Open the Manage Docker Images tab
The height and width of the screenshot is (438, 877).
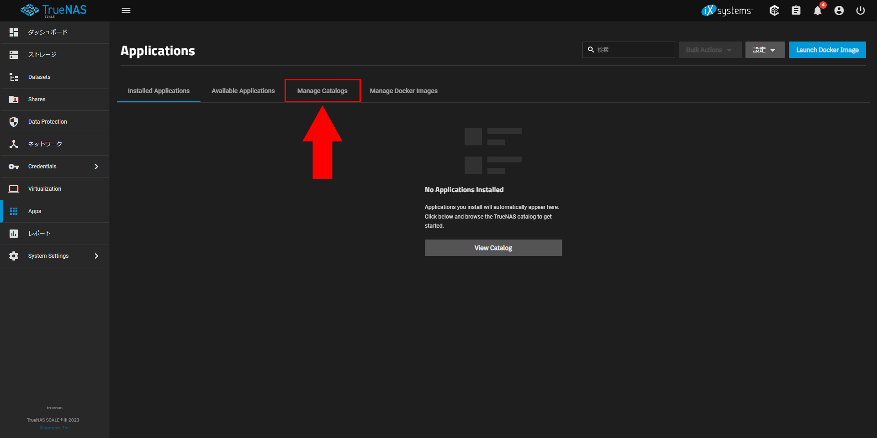point(403,91)
